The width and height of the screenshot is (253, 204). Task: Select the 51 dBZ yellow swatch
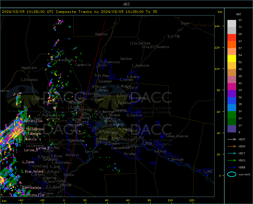coord(232,58)
